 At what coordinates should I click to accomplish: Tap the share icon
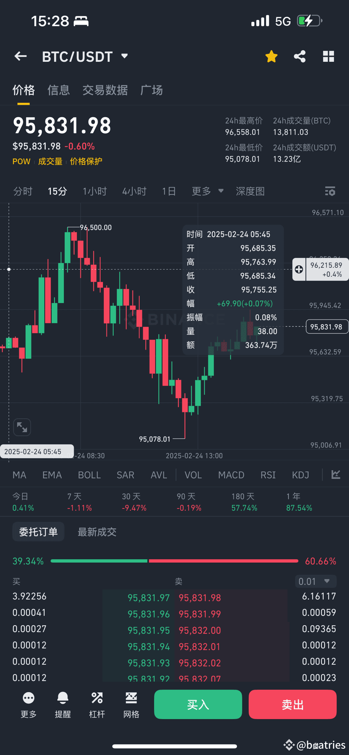(300, 56)
